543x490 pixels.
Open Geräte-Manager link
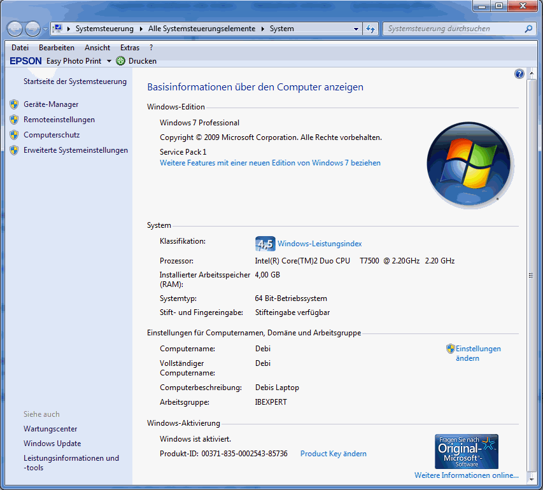coord(51,104)
